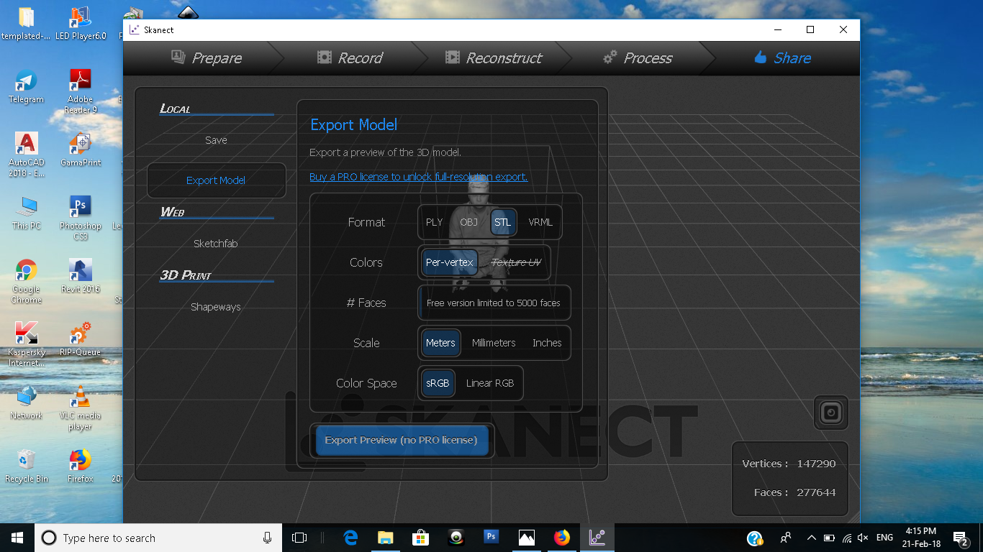The width and height of the screenshot is (983, 552).
Task: Select Export Model in the sidebar
Action: pyautogui.click(x=216, y=180)
